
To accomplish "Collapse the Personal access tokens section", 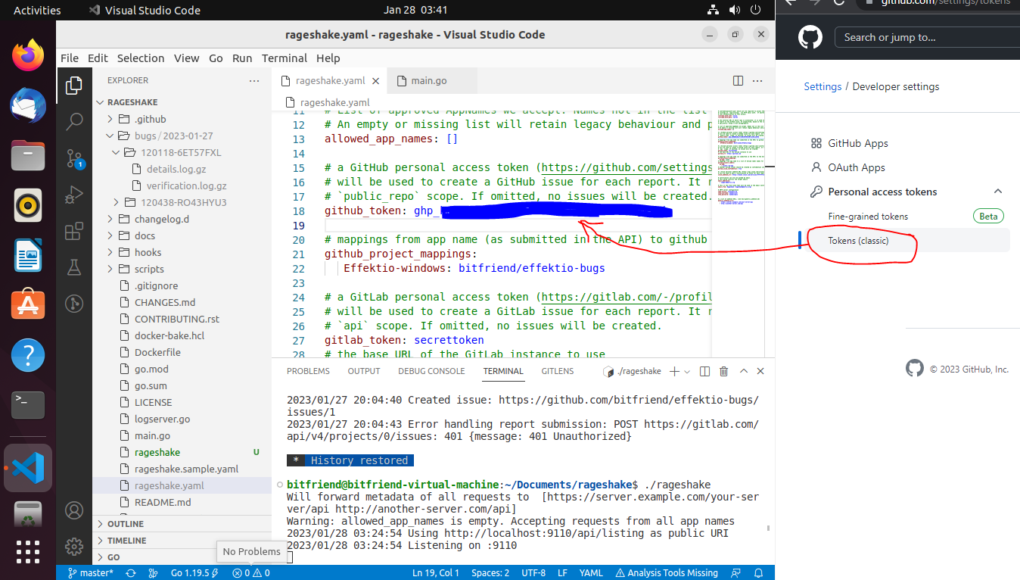I will 997,191.
